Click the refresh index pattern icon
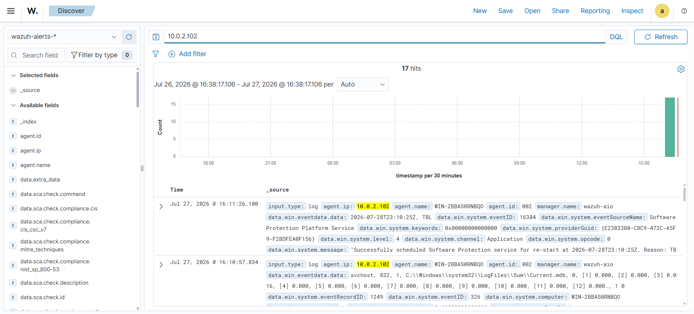 (x=129, y=37)
